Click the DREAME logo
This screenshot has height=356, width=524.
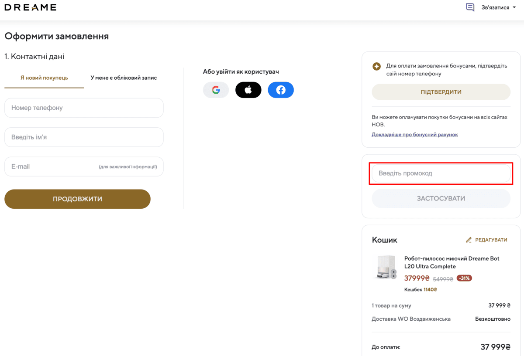31,7
